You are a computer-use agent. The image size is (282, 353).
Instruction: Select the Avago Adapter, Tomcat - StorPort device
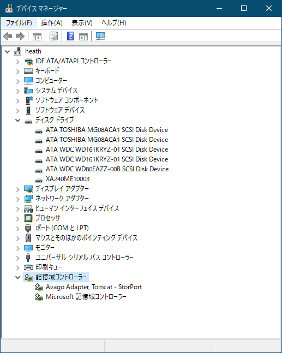pos(94,287)
